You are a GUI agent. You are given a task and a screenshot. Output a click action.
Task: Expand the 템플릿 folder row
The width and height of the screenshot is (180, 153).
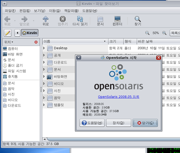click(44, 105)
